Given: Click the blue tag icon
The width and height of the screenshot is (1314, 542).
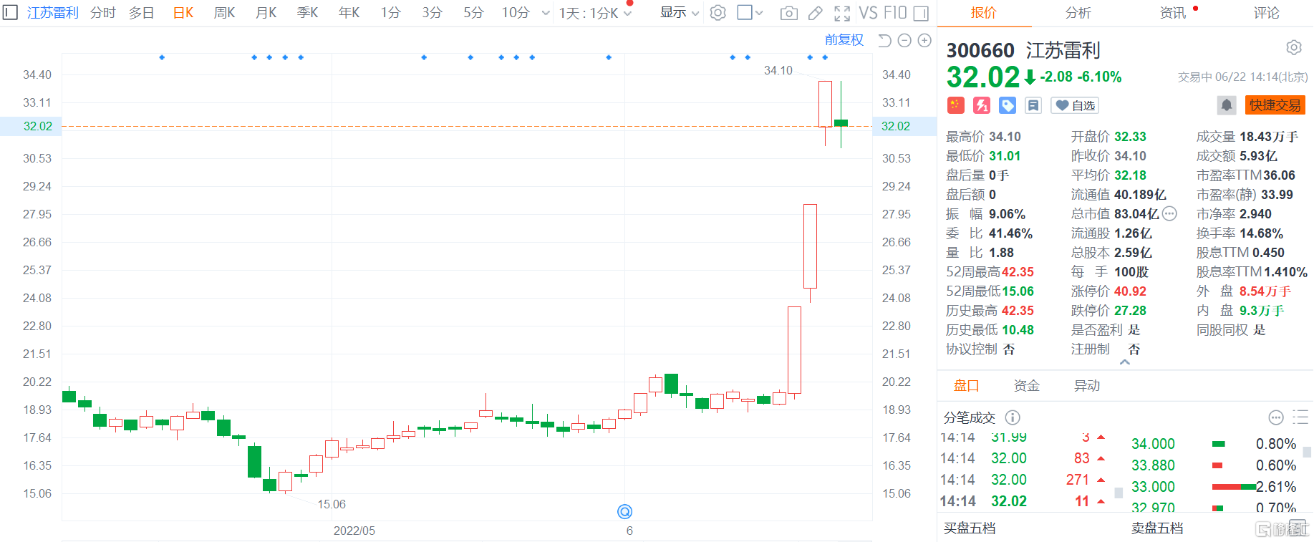Looking at the screenshot, I should 1008,105.
